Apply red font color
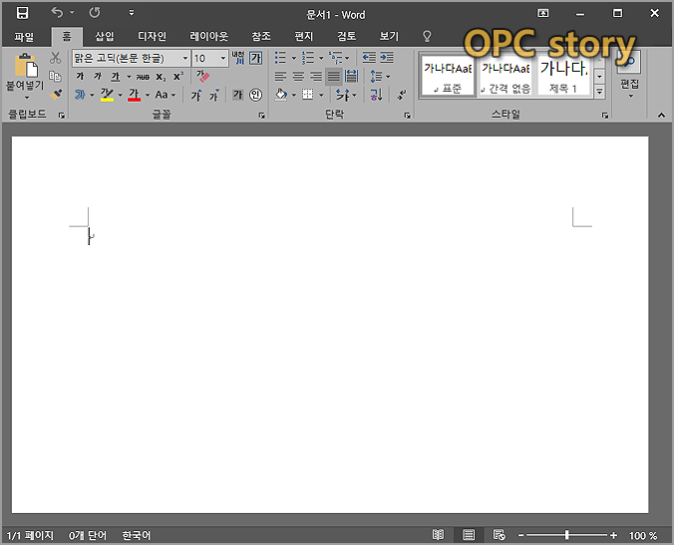The height and width of the screenshot is (545, 674). point(135,95)
